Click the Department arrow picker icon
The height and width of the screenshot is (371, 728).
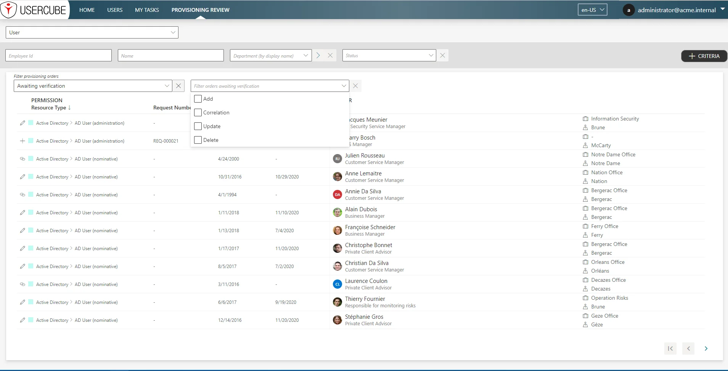[318, 56]
